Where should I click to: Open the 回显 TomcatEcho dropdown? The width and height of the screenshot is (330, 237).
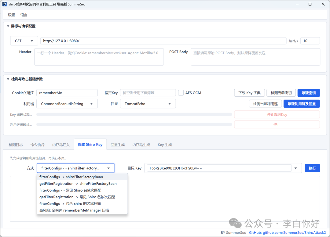click(148, 104)
